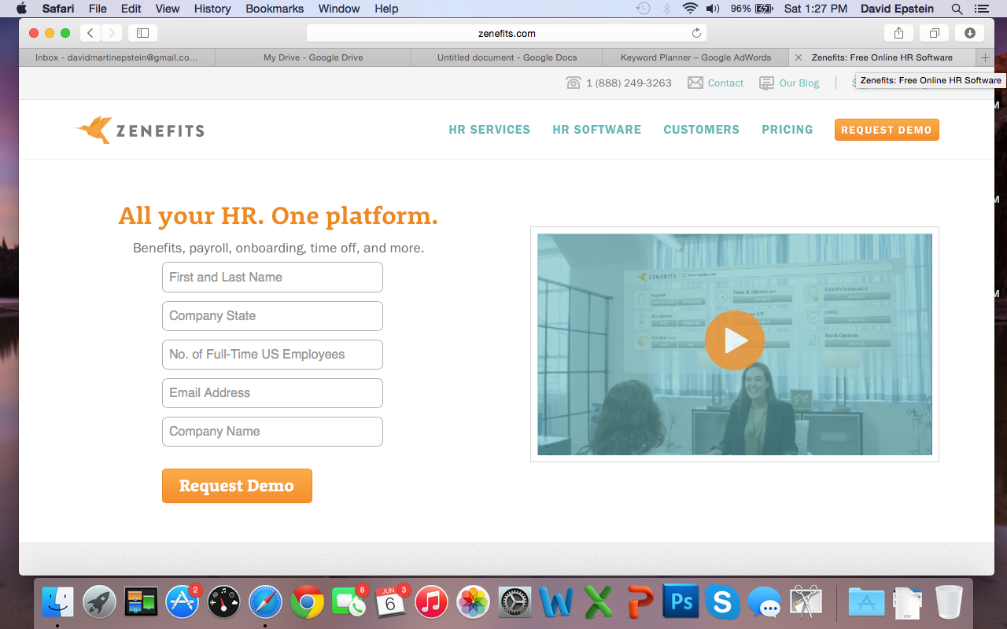Click the Company Name field
1007x629 pixels.
tap(272, 432)
